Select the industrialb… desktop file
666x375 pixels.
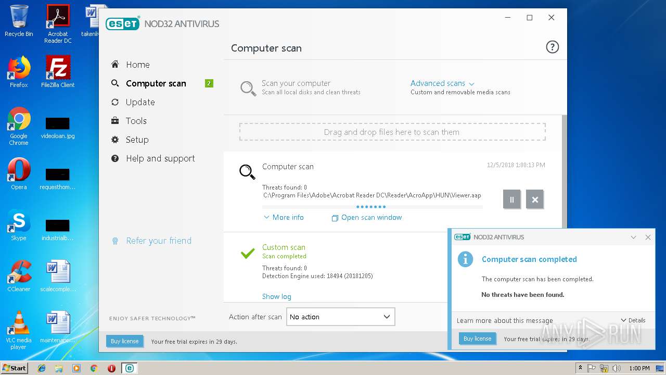[x=58, y=230]
